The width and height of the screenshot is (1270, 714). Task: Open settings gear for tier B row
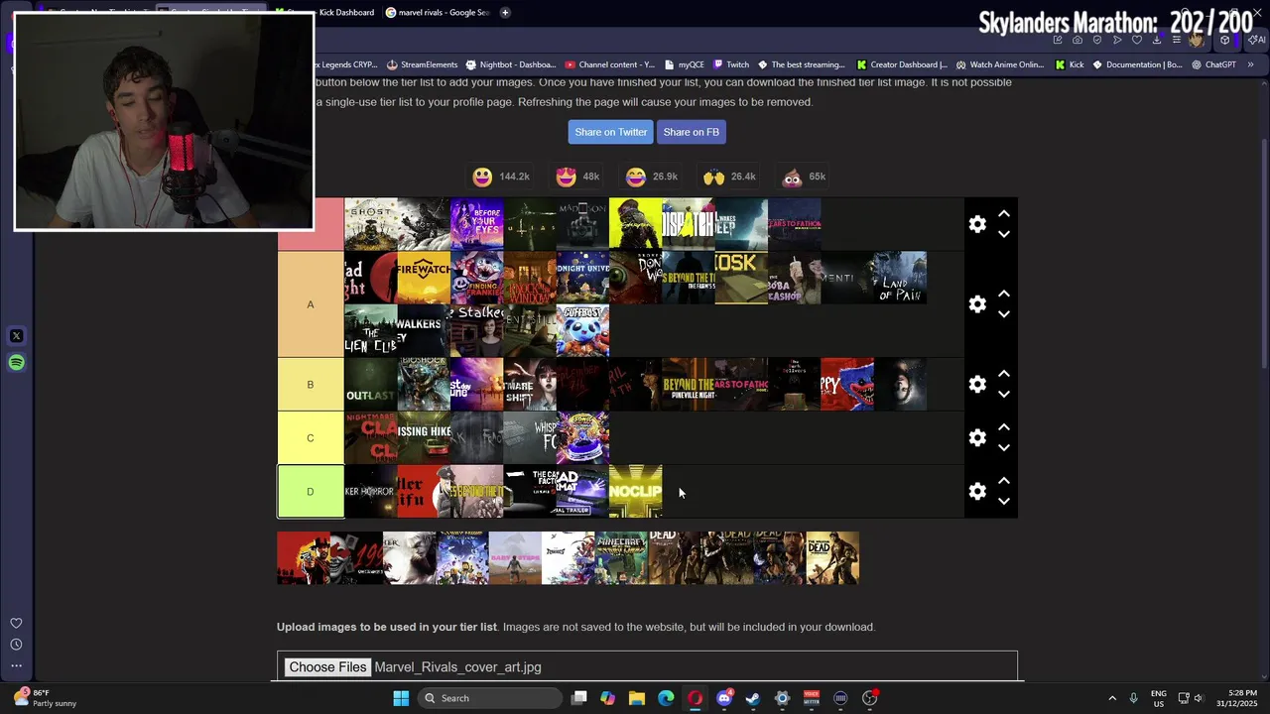[977, 385]
